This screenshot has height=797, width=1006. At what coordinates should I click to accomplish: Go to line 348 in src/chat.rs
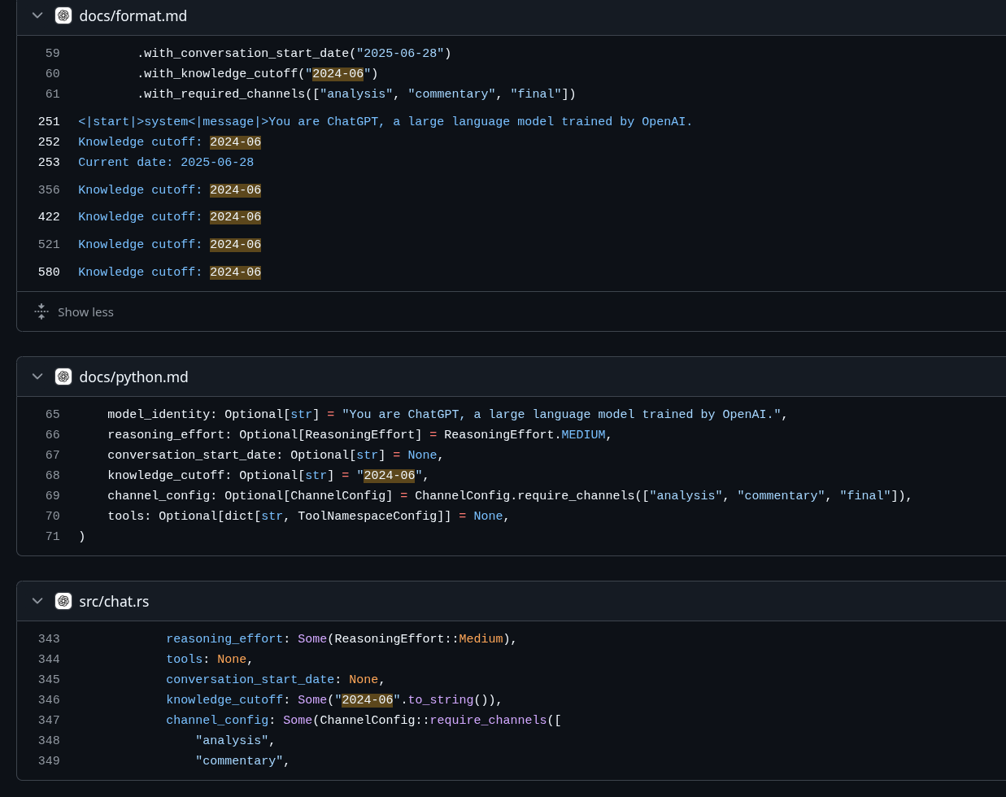(x=49, y=740)
